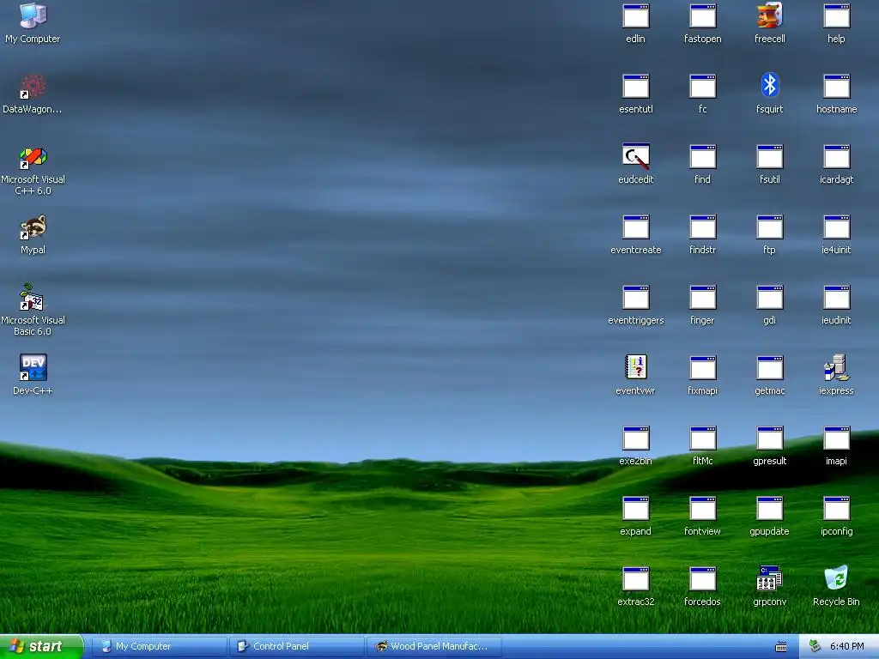Select the fontview desktop icon
Screen dimensions: 879x659
(702, 508)
